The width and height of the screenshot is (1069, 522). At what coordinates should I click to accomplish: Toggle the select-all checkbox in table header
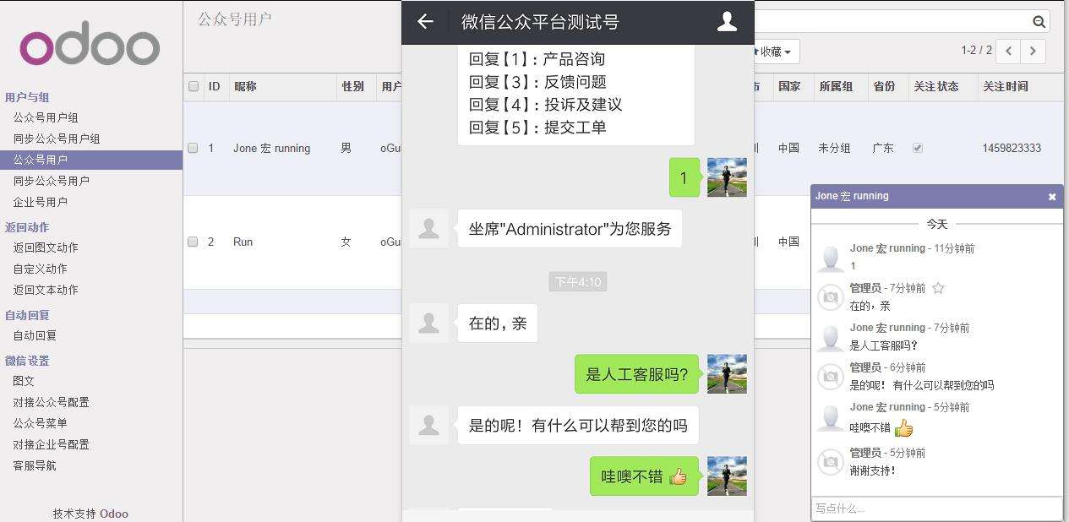point(194,86)
